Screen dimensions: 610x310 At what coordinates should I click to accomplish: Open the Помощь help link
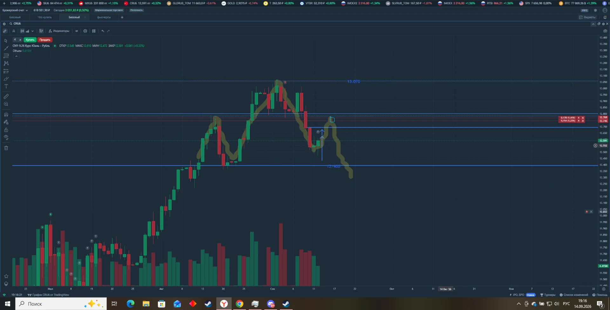[600, 295]
